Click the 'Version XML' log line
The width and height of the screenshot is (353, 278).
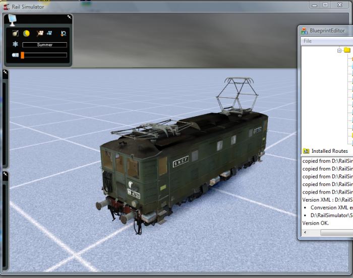(x=328, y=200)
